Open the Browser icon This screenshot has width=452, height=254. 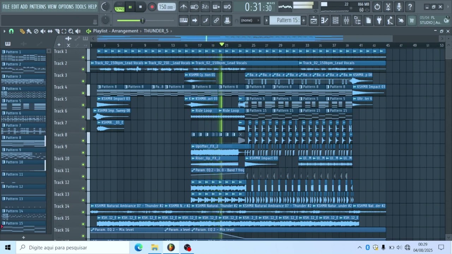point(357,20)
